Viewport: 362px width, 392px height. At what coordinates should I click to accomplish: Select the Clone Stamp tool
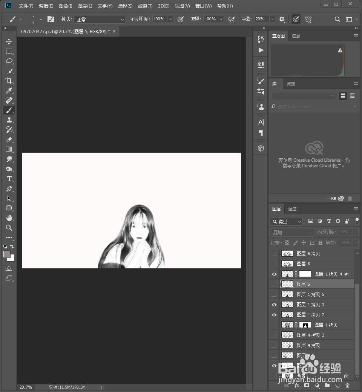tap(9, 120)
